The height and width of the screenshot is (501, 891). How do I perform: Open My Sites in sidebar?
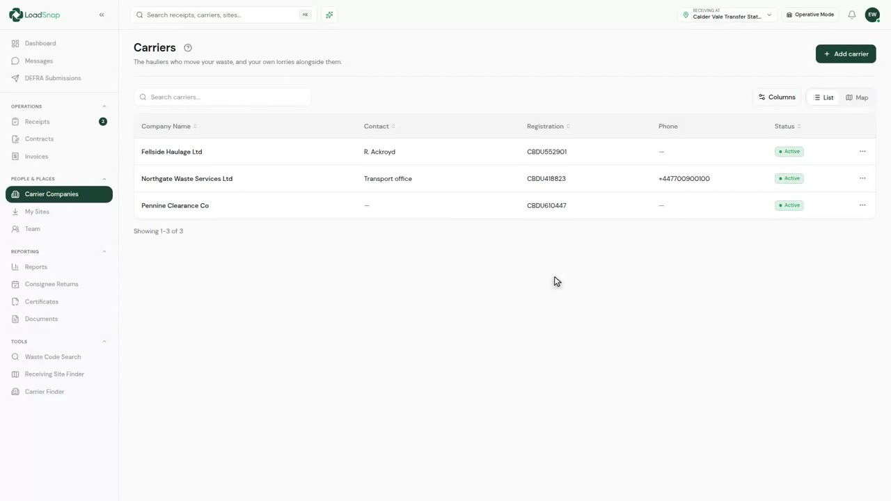(x=59, y=212)
